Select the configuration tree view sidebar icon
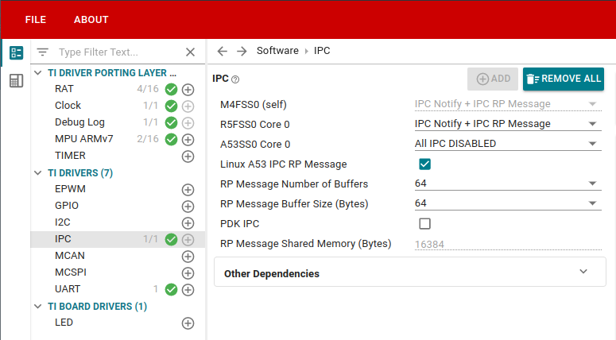Image resolution: width=616 pixels, height=340 pixels. [x=16, y=52]
